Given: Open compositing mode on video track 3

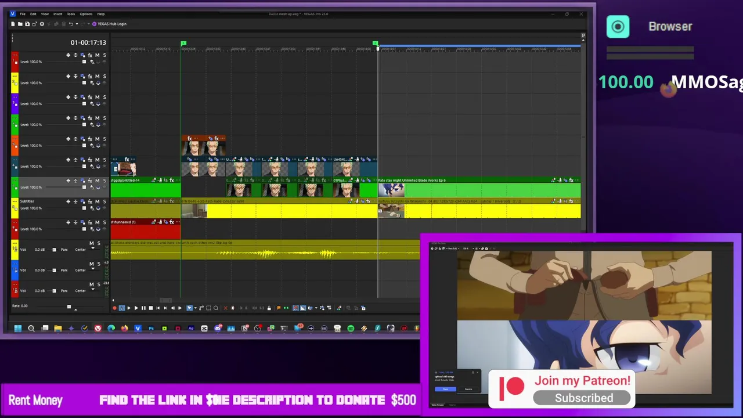Looking at the screenshot, I should 92,103.
